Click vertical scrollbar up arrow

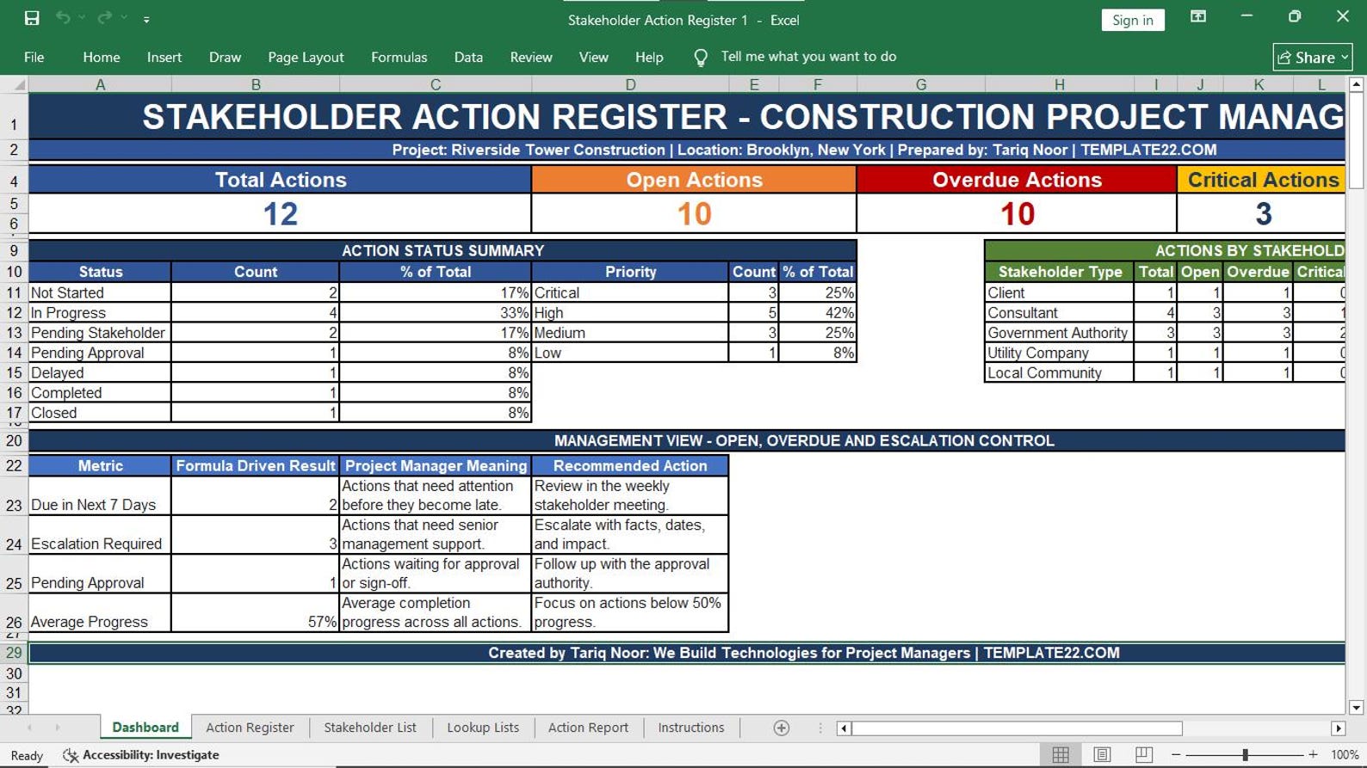(x=1357, y=84)
